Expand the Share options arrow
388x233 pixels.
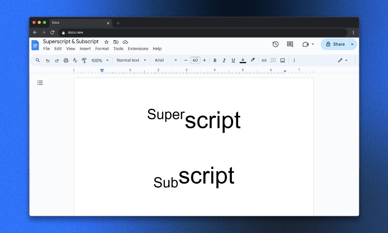(352, 44)
